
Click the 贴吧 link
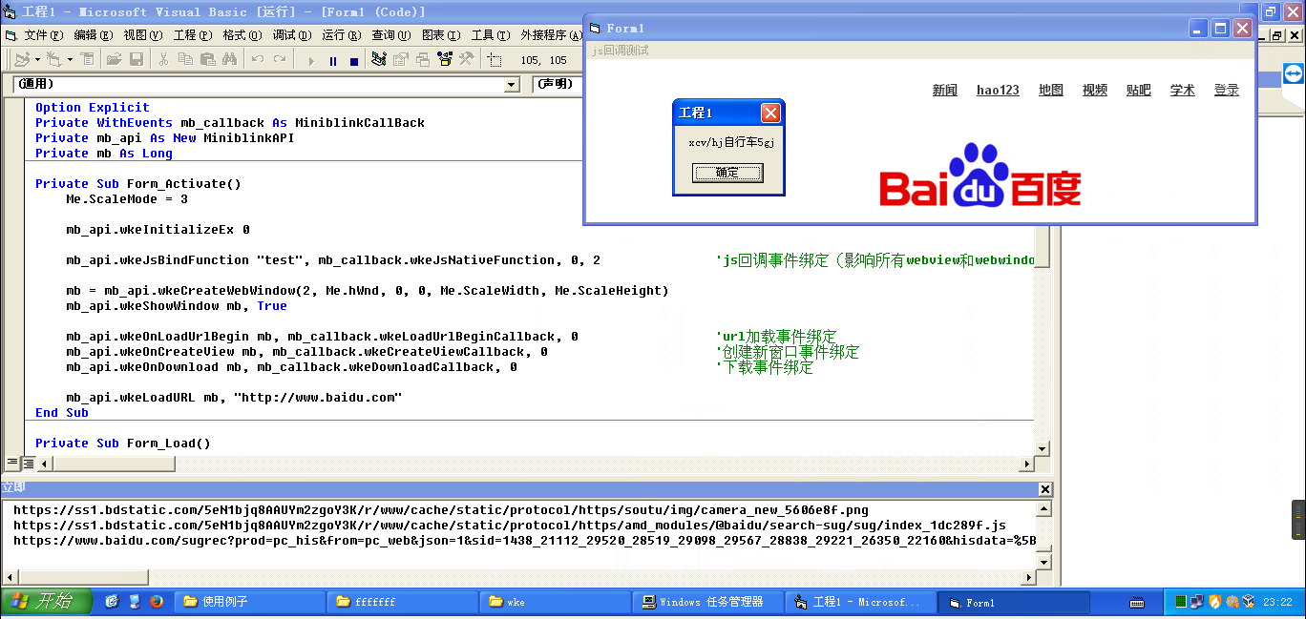click(1139, 91)
